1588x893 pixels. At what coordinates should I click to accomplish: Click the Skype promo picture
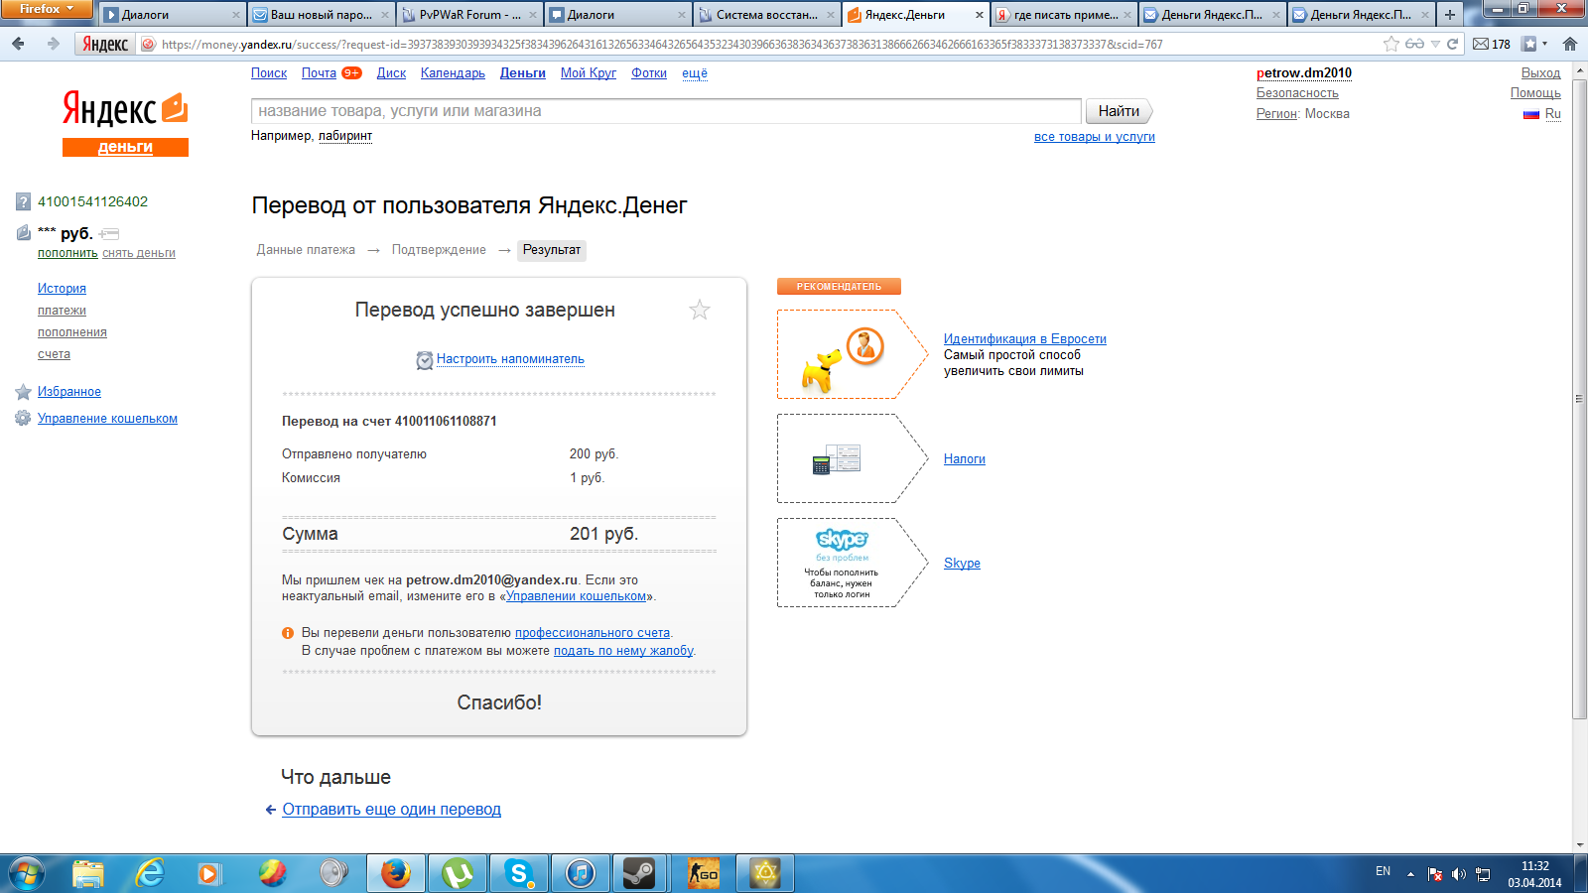coord(853,563)
